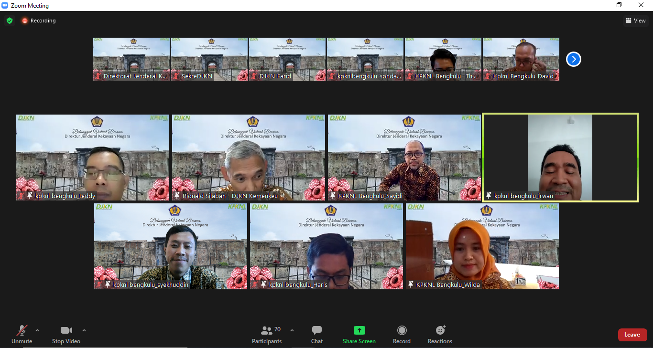Select Rionald Silaban's video tile
The width and height of the screenshot is (653, 348).
248,158
